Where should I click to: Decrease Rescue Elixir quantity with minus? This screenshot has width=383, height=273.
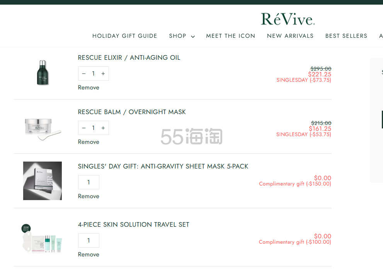pyautogui.click(x=84, y=74)
